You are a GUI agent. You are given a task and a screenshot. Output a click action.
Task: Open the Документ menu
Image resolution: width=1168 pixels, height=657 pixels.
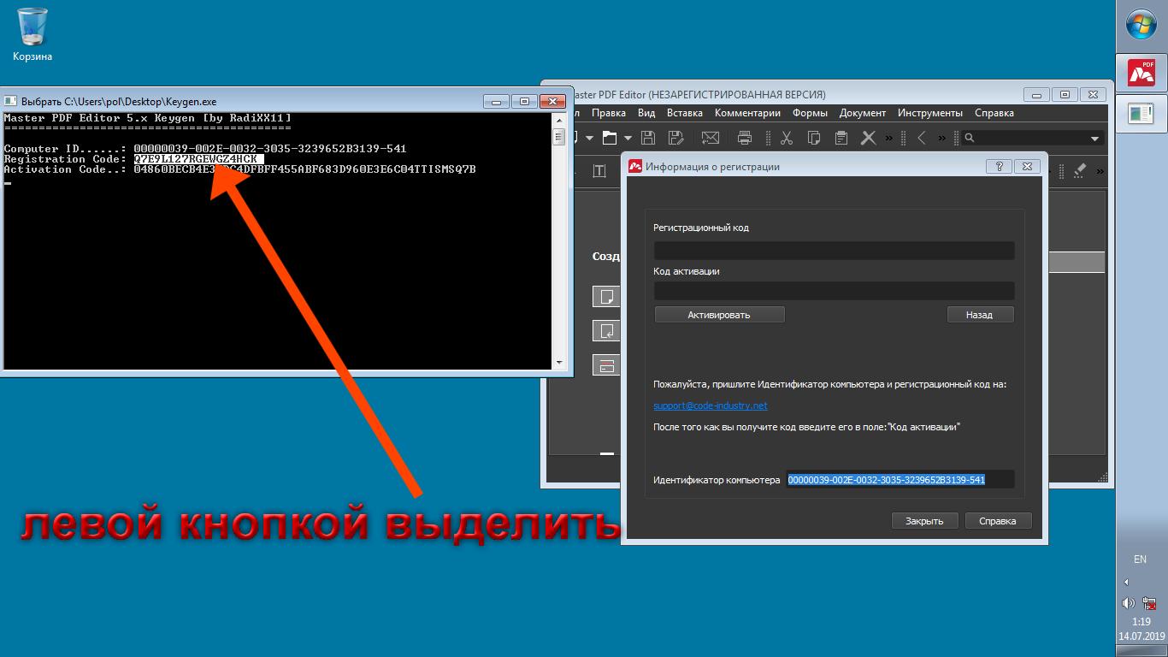(863, 113)
